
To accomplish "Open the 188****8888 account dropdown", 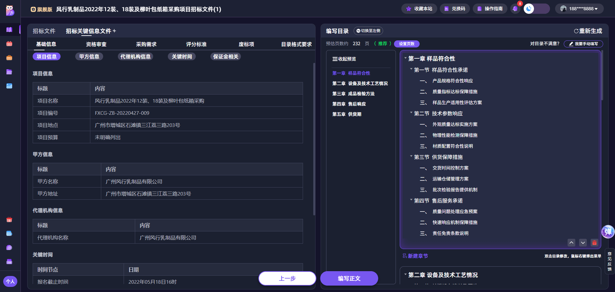I will click(579, 9).
